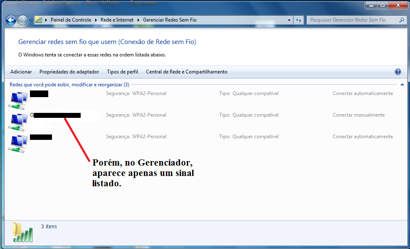This screenshot has height=249, width=410.
Task: Open the recent pages dropdown beside Forward
Action: click(x=31, y=20)
